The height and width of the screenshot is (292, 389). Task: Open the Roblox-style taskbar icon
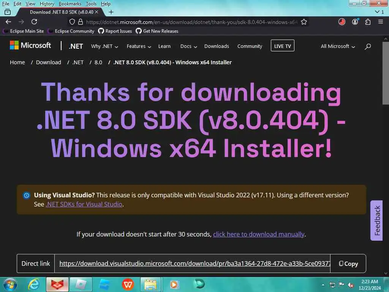(81, 284)
